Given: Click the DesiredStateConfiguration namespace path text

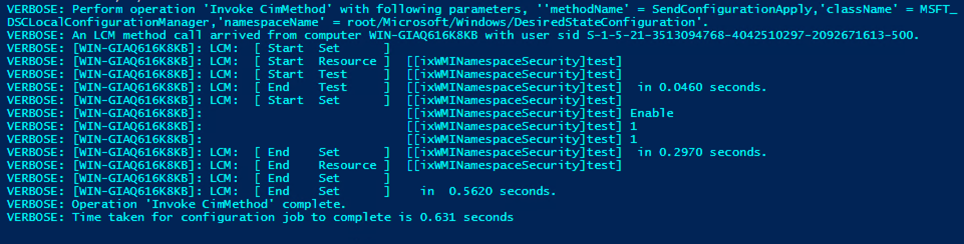Looking at the screenshot, I should point(521,22).
